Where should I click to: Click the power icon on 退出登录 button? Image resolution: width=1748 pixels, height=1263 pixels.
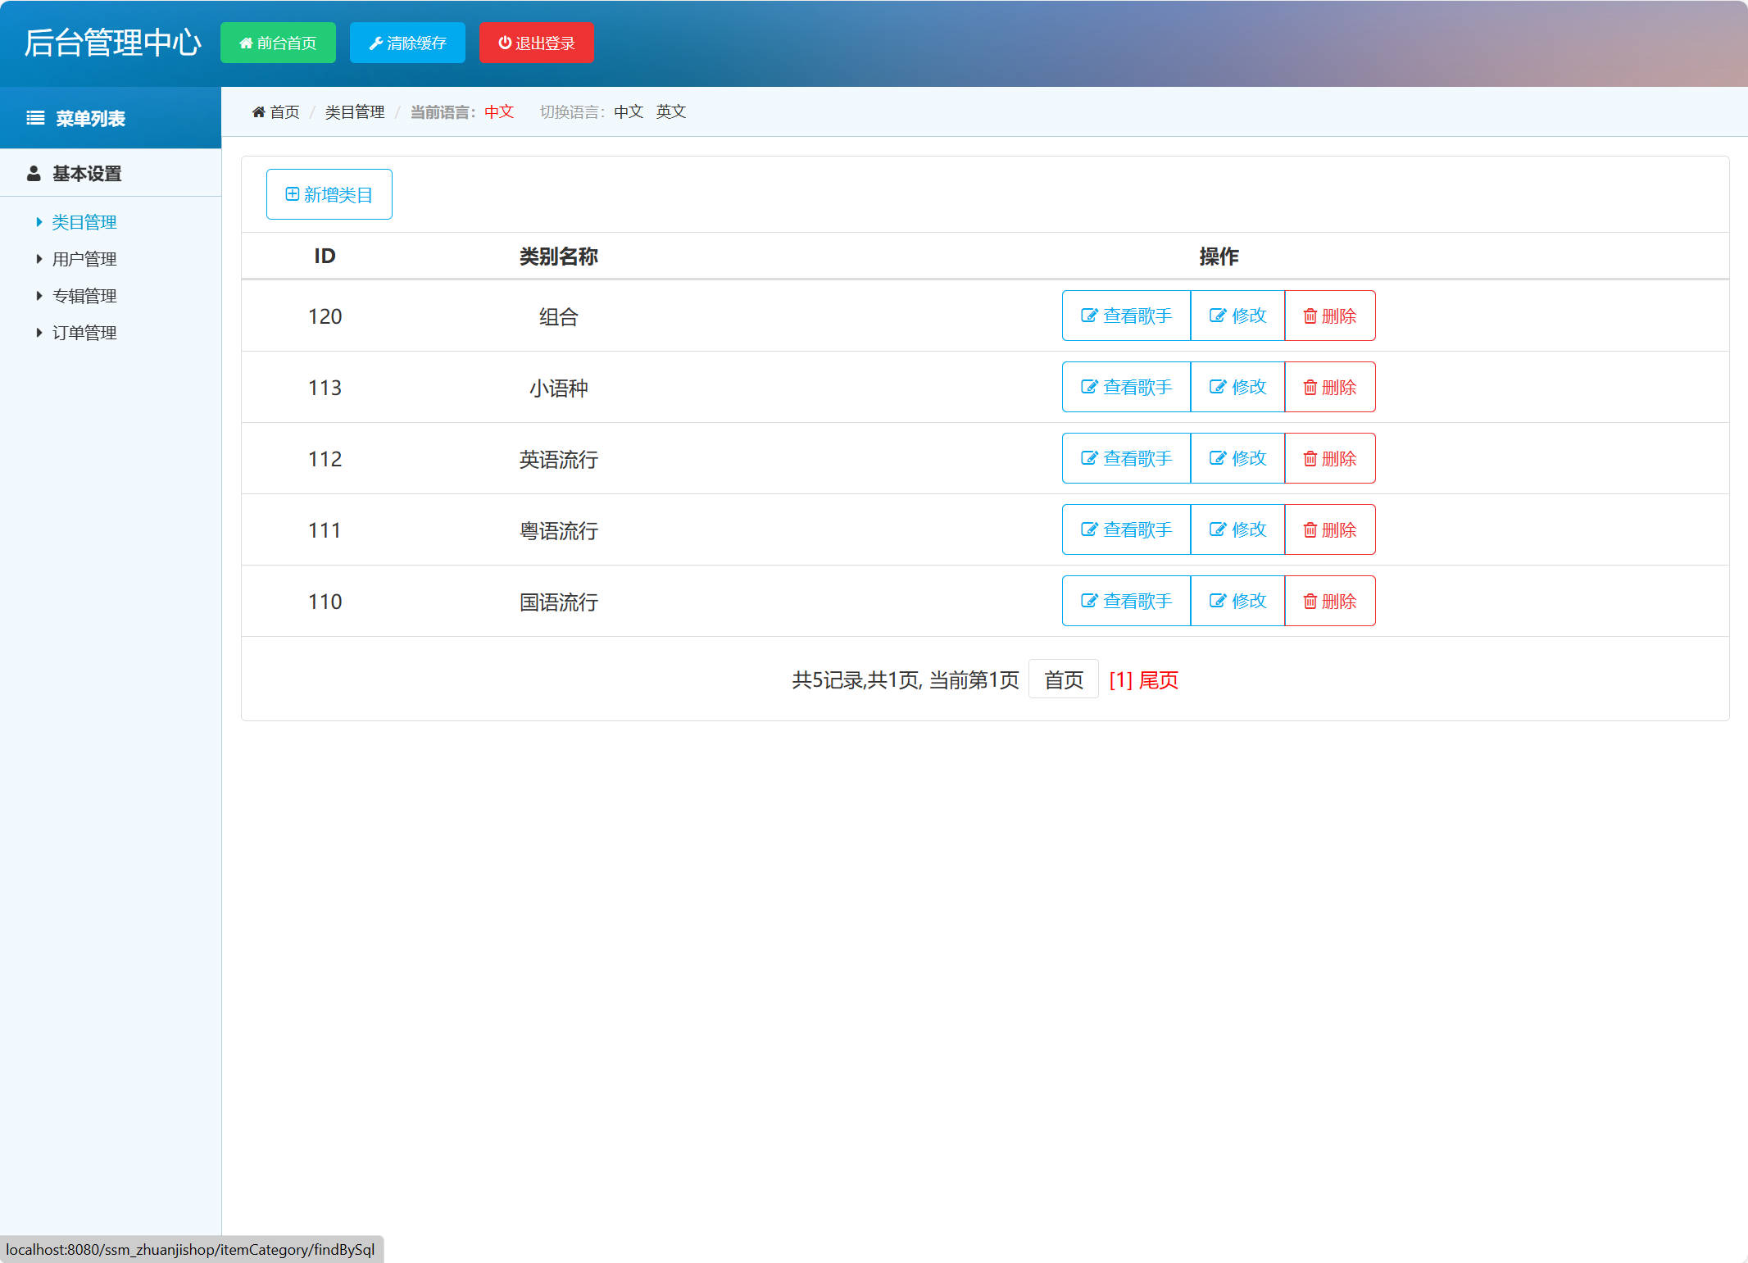(504, 43)
